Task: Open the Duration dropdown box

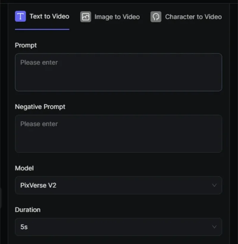Action: click(x=118, y=227)
